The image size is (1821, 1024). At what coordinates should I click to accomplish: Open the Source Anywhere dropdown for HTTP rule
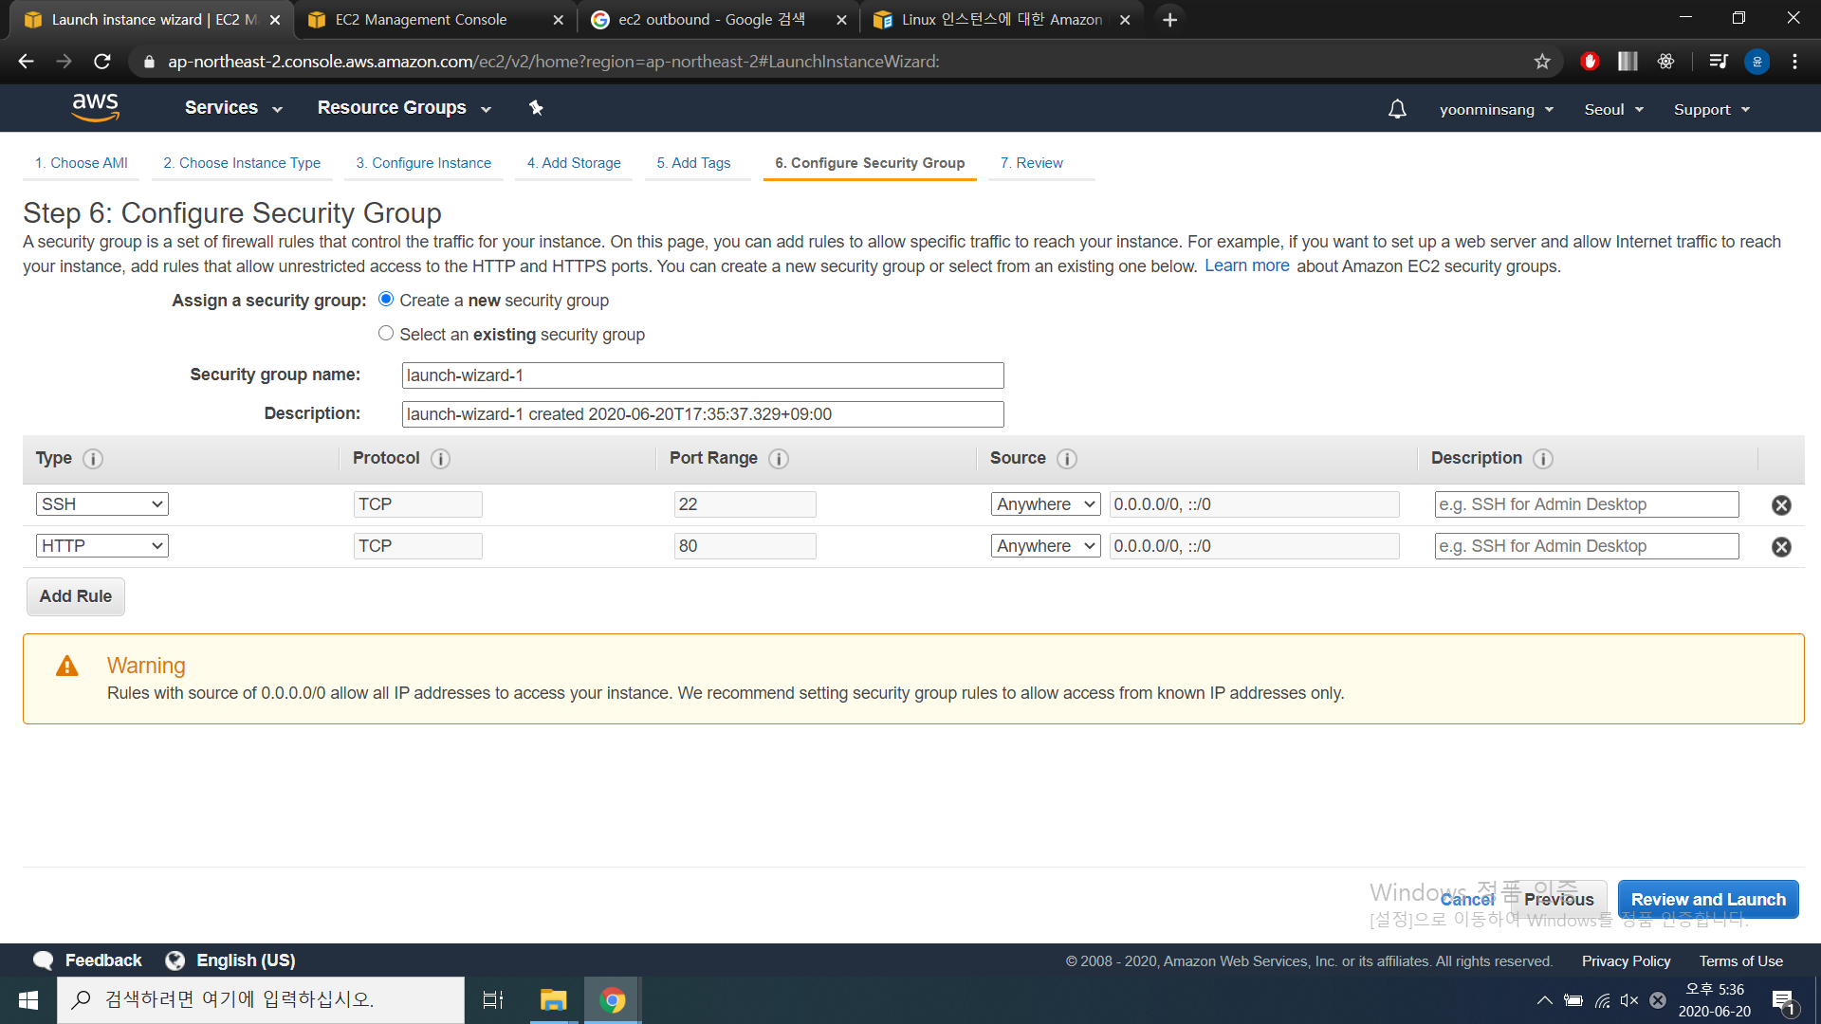pos(1045,546)
